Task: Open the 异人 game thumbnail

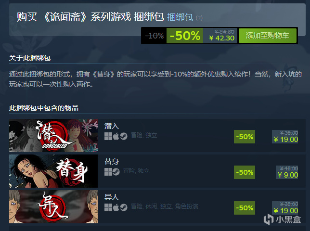Action: [x=53, y=206]
